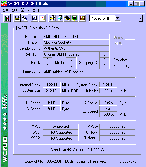Click the MMX+ 'Supported' field
The image size is (146, 167).
point(117,126)
